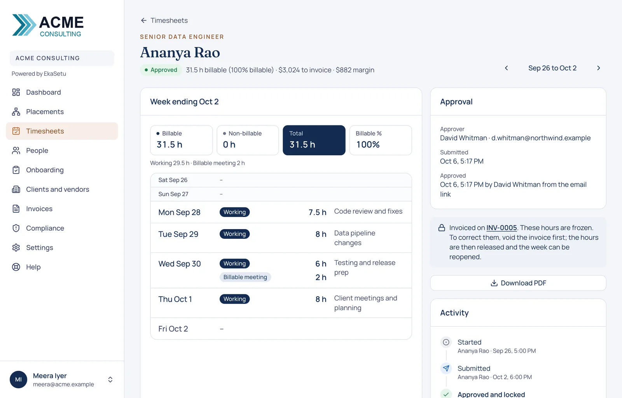Viewport: 622px width, 398px height.
Task: Click 'Data pipeline changes' note
Action: [355, 238]
